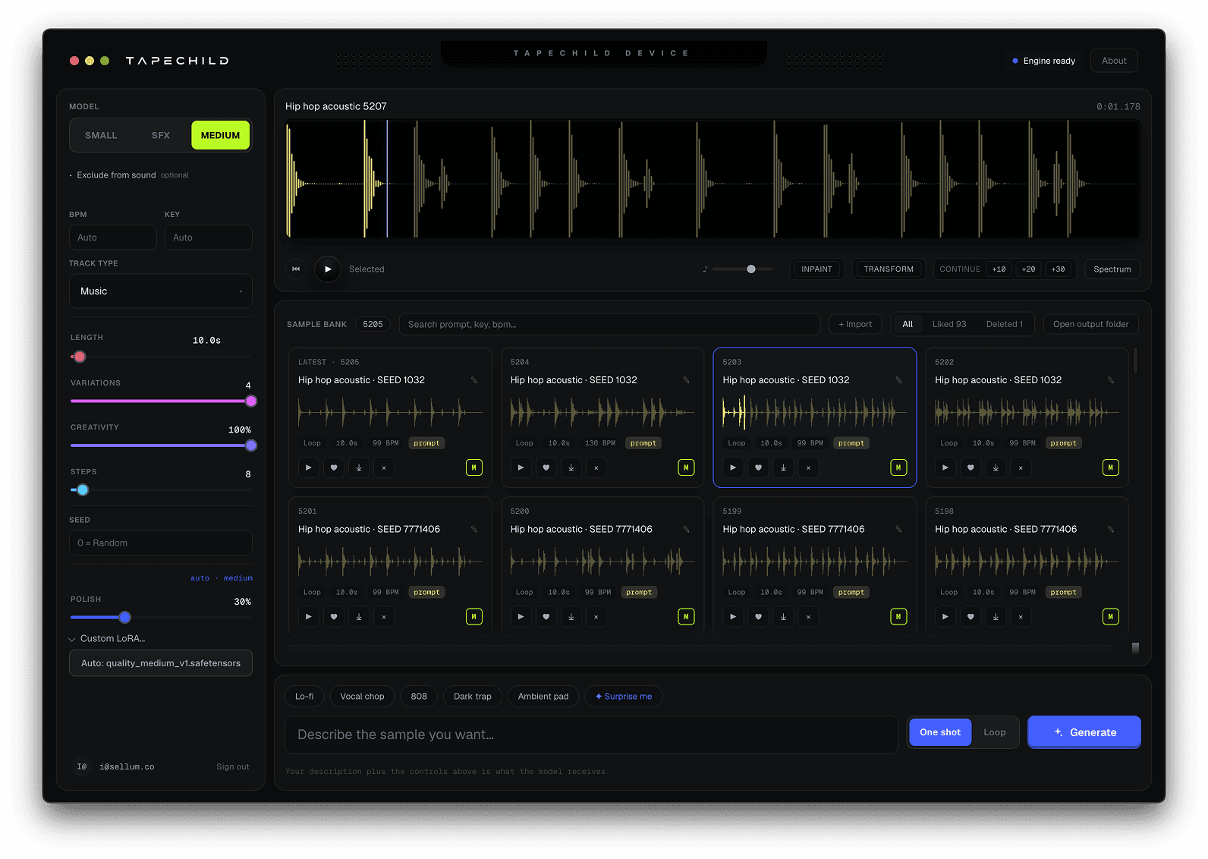Screen dimensions: 1208x859
Task: Edit the name of sample 5205
Action: (x=473, y=380)
